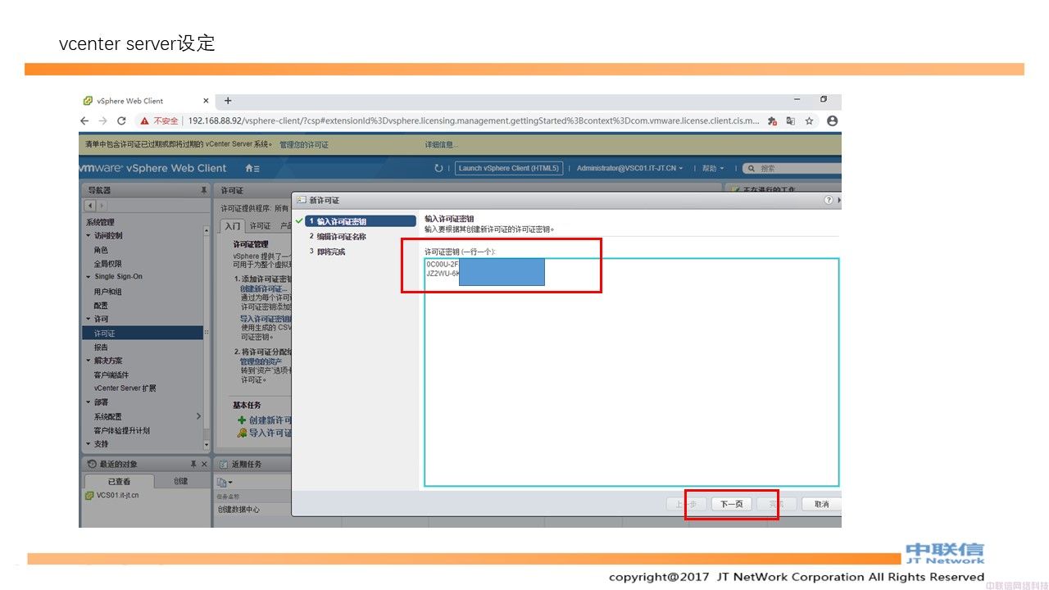1049x590 pixels.
Task: Select 全局权限 in the navigator tree
Action: pos(107,263)
